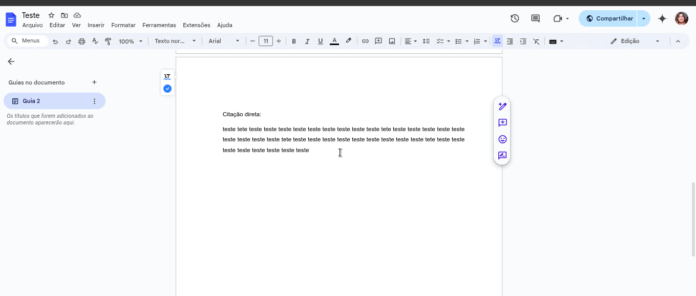Image resolution: width=696 pixels, height=296 pixels.
Task: Click the Compartilhar button
Action: 614,18
